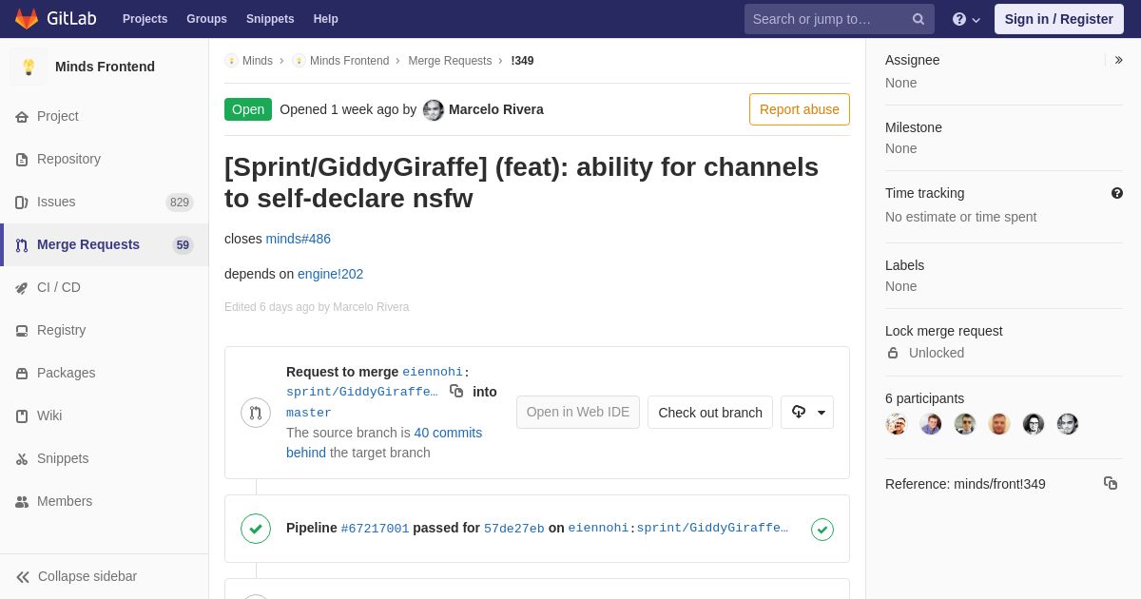Click the merge request circular icon
The image size is (1141, 599).
click(x=256, y=413)
